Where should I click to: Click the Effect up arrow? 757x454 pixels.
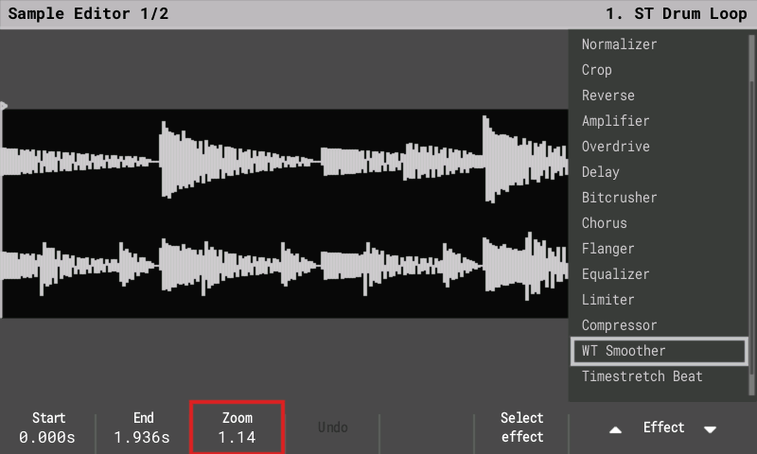[615, 429]
